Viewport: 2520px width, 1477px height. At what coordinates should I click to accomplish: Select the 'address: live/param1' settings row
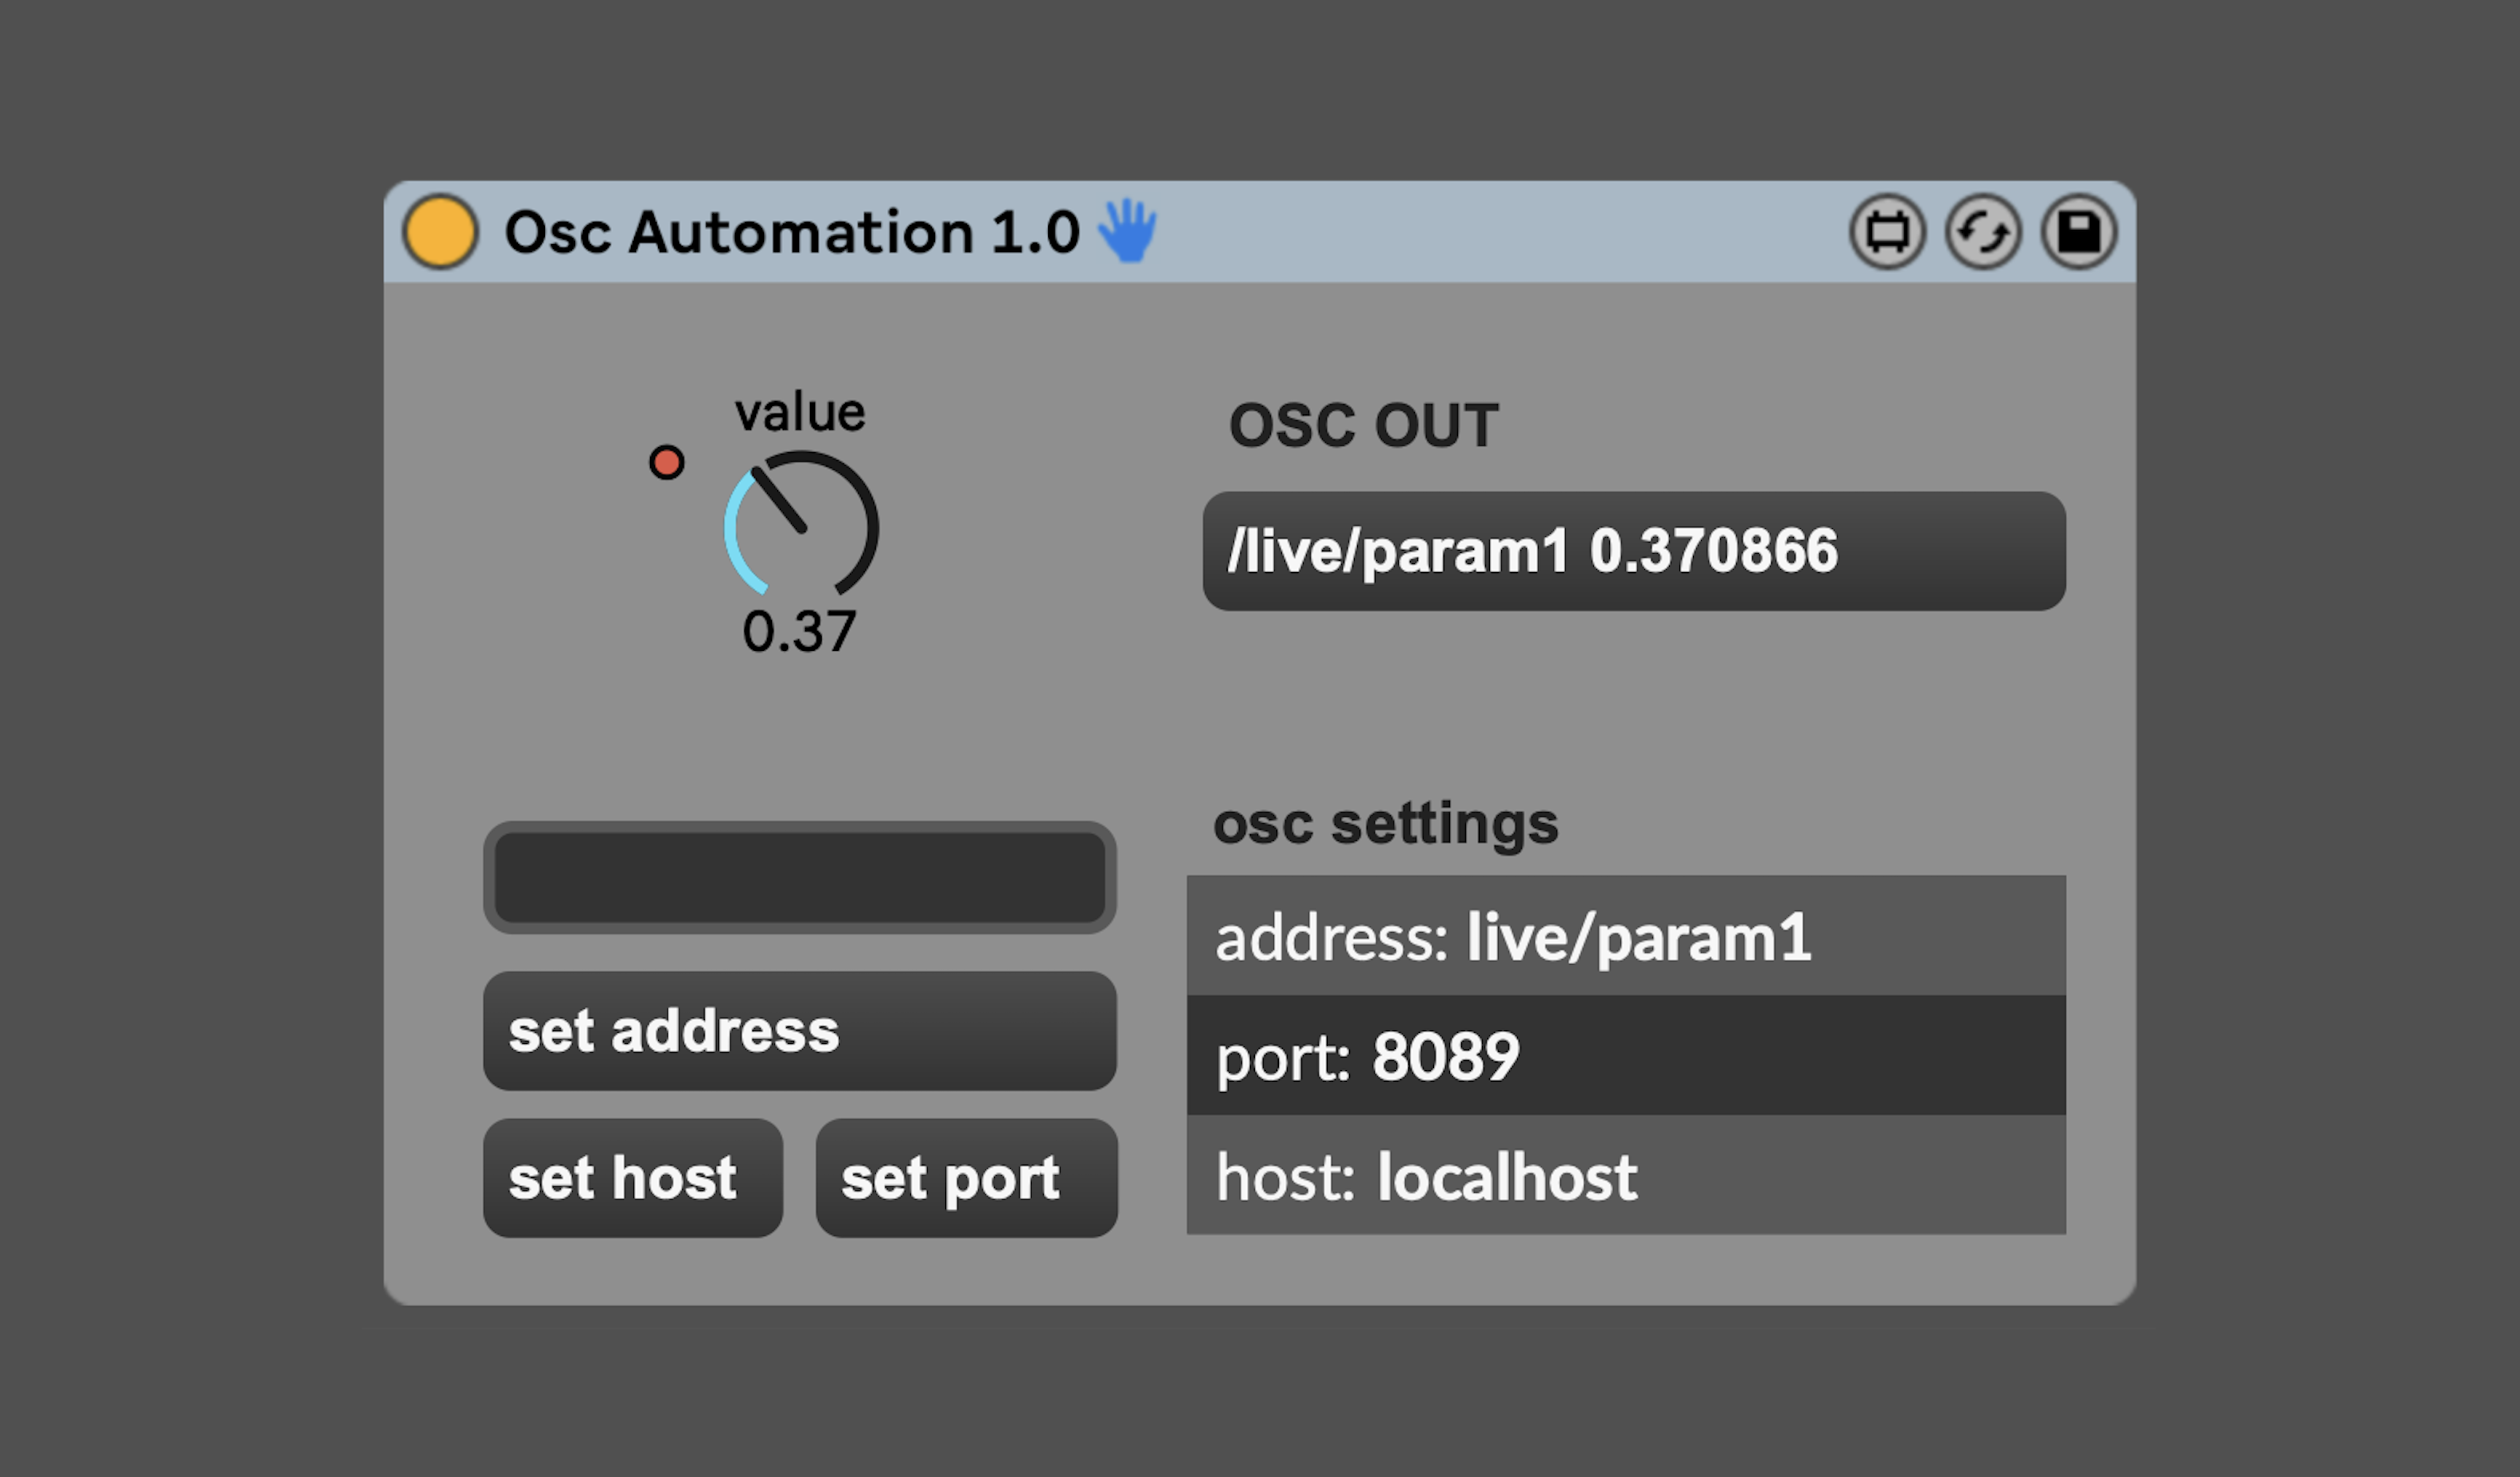(x=1625, y=937)
